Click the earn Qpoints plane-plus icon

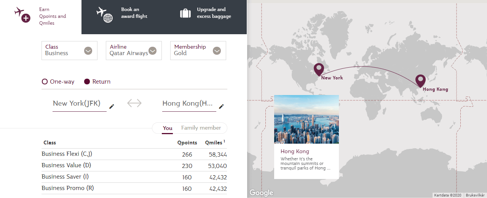(22, 15)
